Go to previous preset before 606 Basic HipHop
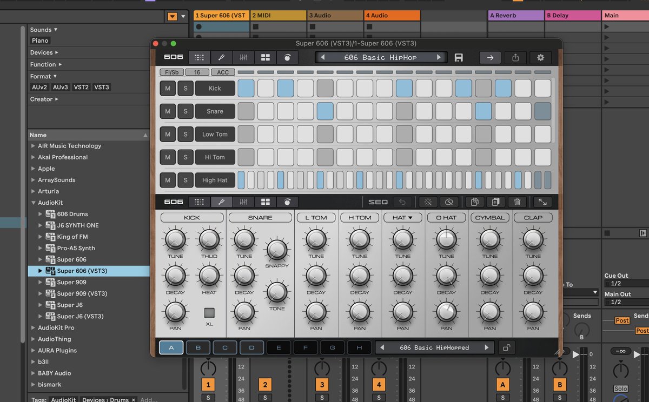The width and height of the screenshot is (649, 402). pos(322,57)
